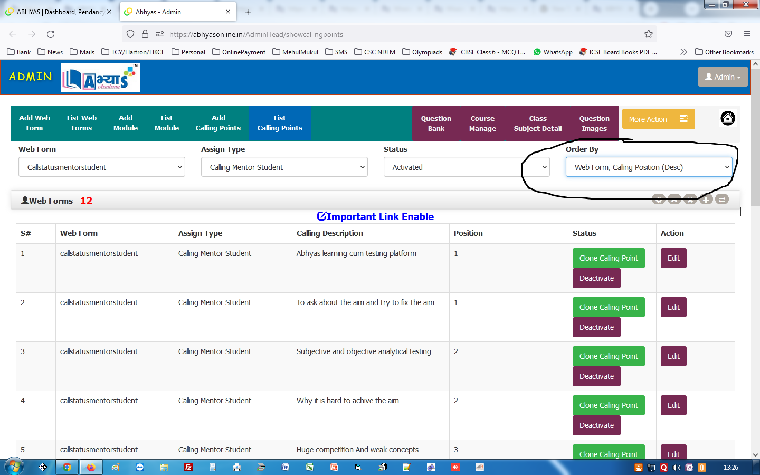Reload the page using the refresh icon

pos(51,34)
